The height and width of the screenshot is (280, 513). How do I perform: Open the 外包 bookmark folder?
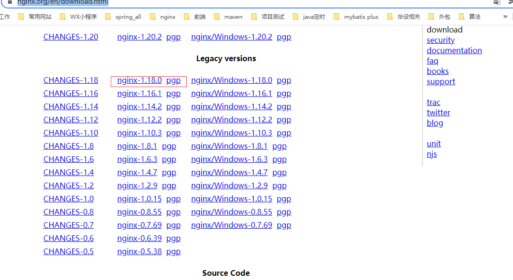pos(439,16)
